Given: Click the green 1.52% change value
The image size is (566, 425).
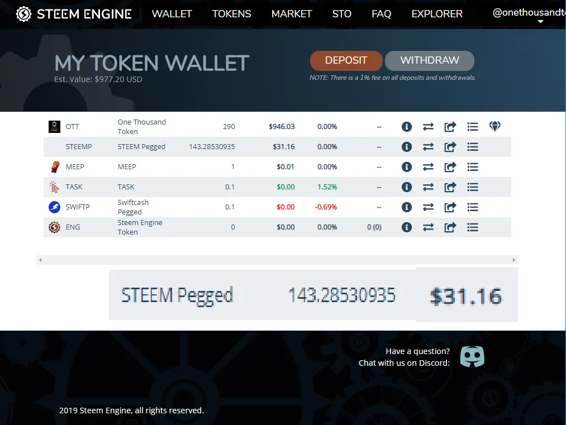Looking at the screenshot, I should tap(327, 187).
